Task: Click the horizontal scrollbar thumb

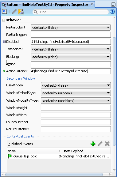Action: pyautogui.click(x=54, y=175)
